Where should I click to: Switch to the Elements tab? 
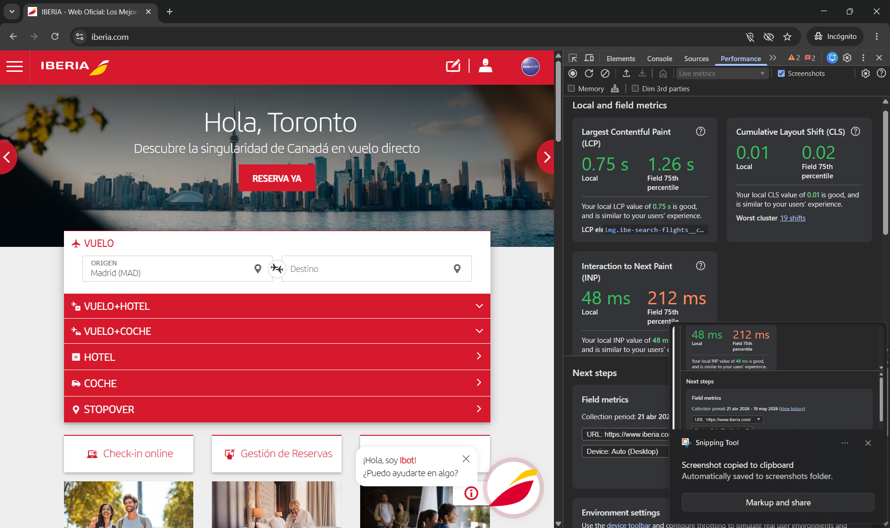[x=621, y=58]
